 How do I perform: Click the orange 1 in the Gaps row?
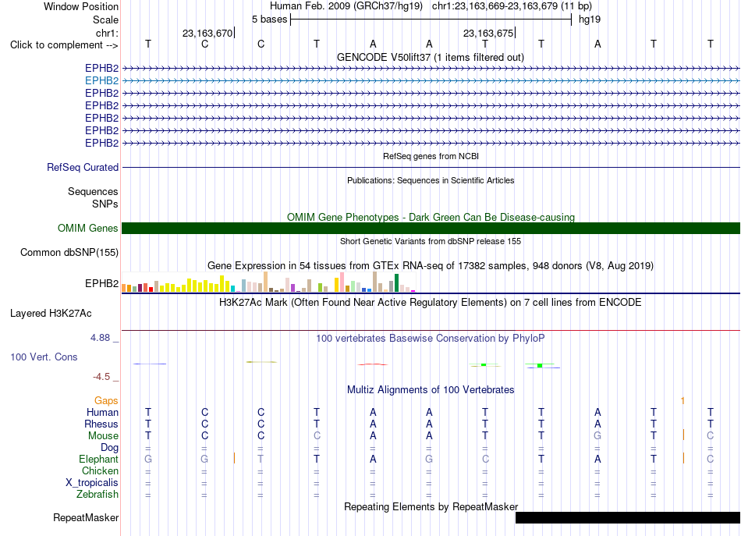682,401
